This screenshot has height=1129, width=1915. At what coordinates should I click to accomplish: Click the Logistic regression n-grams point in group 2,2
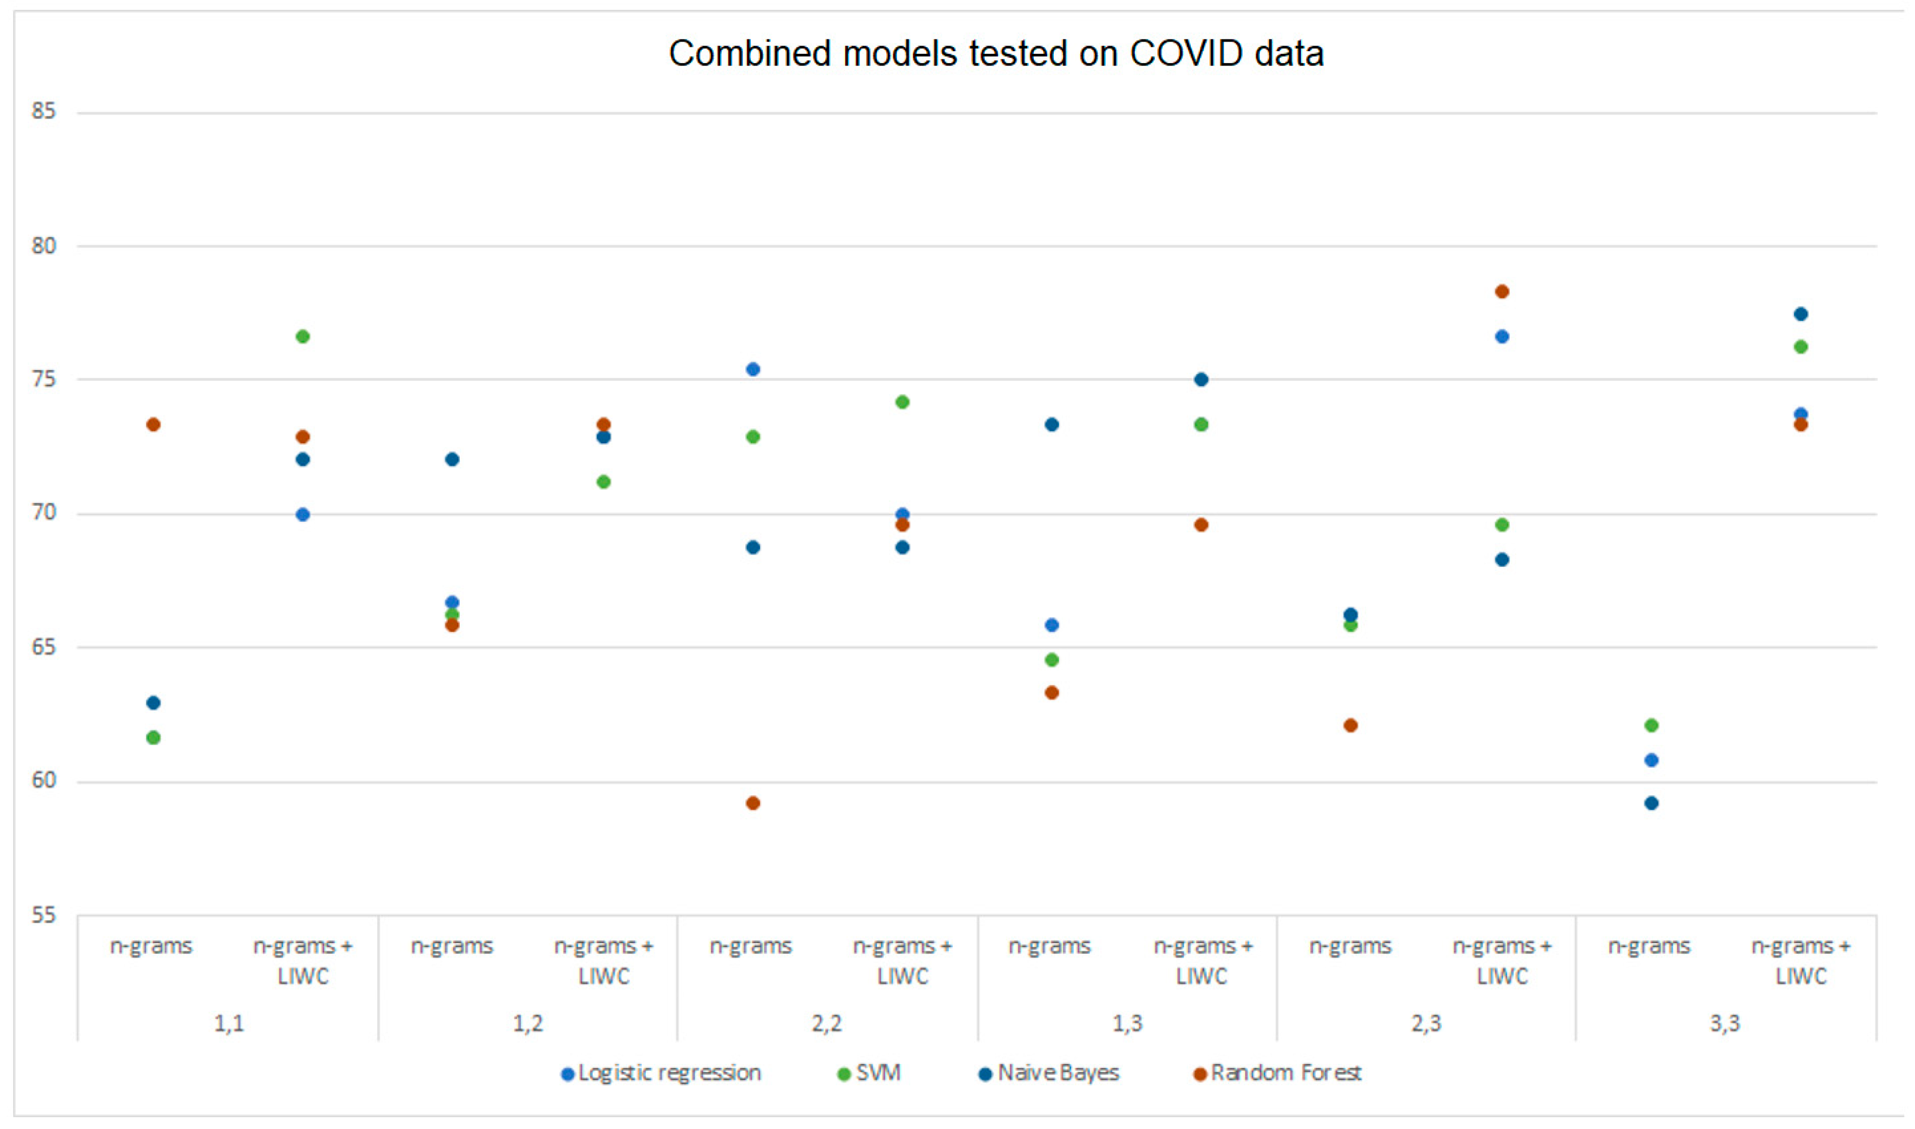point(753,370)
